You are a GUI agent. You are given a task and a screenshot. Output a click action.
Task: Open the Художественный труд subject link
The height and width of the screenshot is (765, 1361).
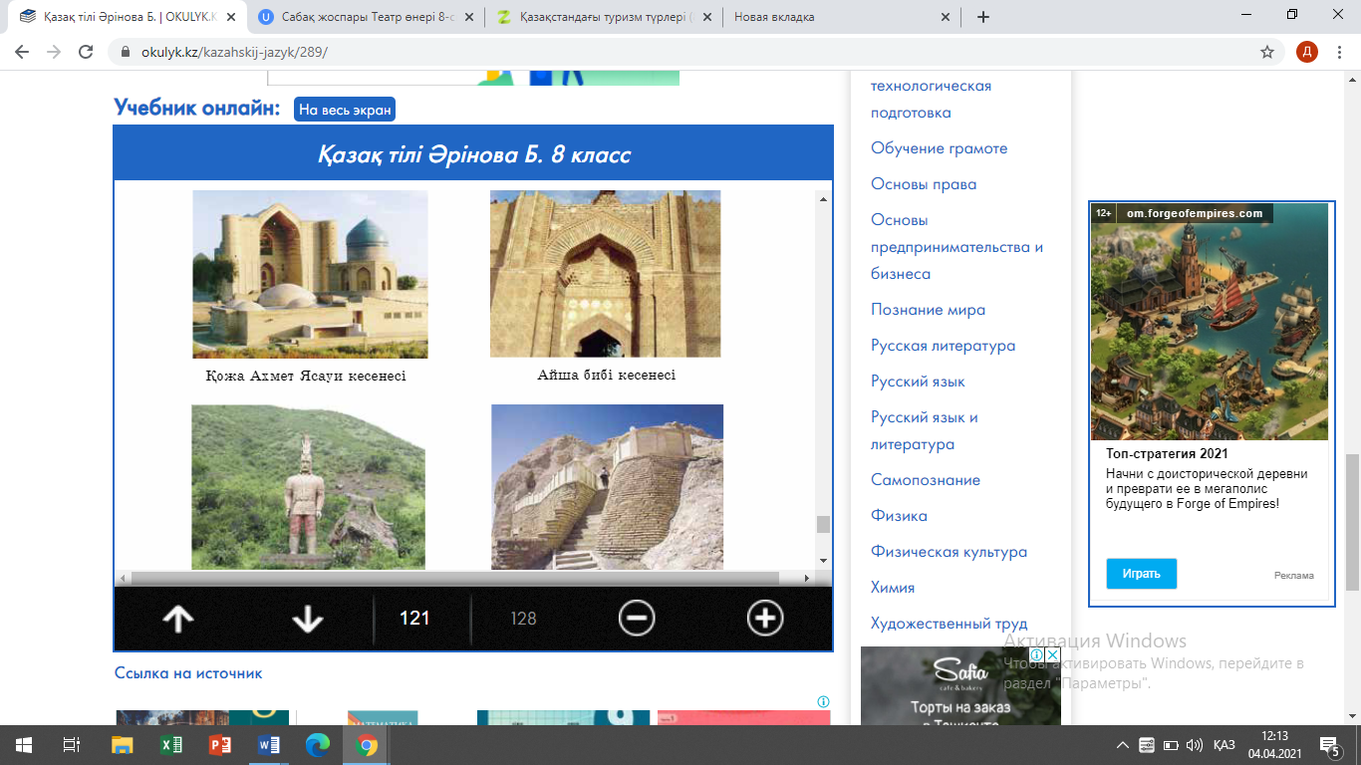tap(949, 624)
